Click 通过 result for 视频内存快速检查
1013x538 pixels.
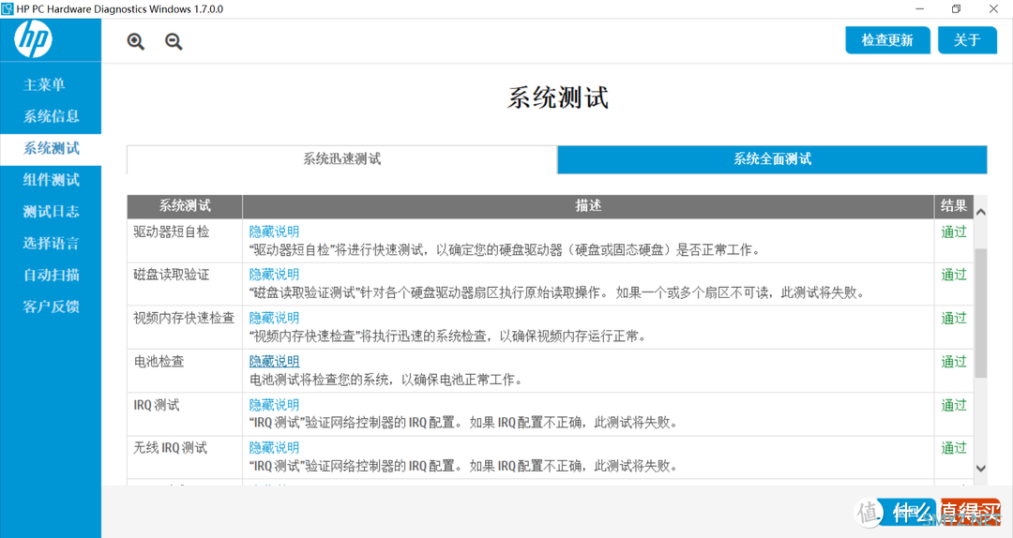tap(954, 318)
